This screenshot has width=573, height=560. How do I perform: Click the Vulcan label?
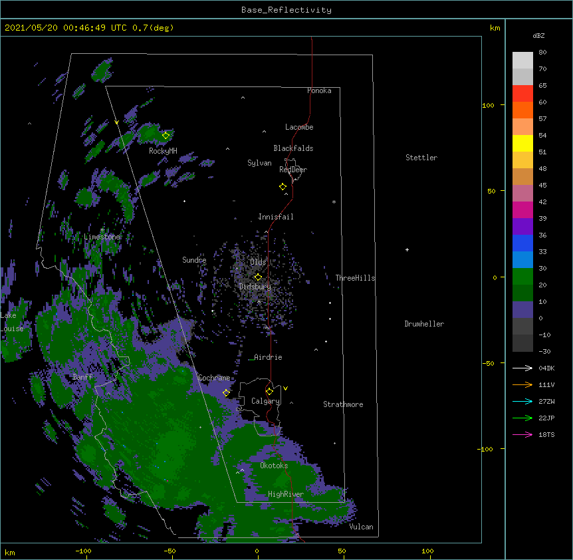362,526
